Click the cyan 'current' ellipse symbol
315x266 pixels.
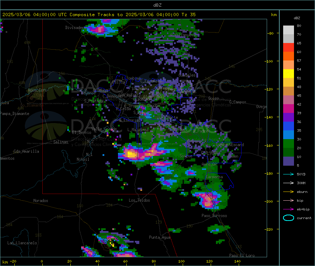[288, 218]
